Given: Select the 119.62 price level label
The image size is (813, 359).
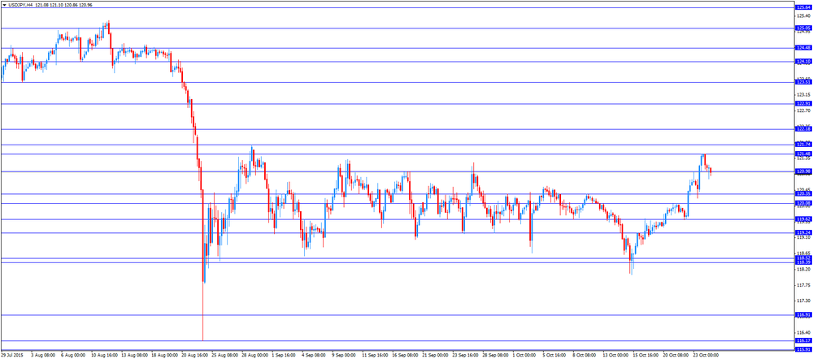Looking at the screenshot, I should click(x=803, y=219).
